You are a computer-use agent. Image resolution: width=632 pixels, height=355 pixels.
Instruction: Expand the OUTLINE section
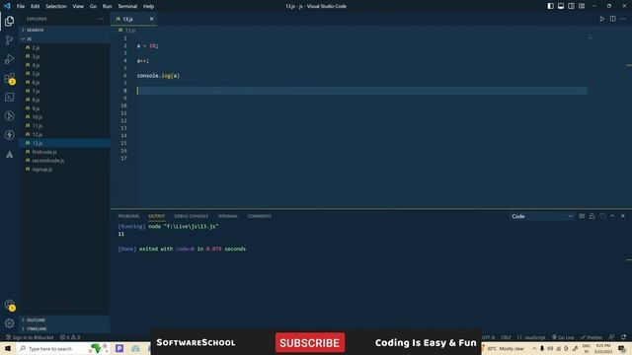(64, 319)
